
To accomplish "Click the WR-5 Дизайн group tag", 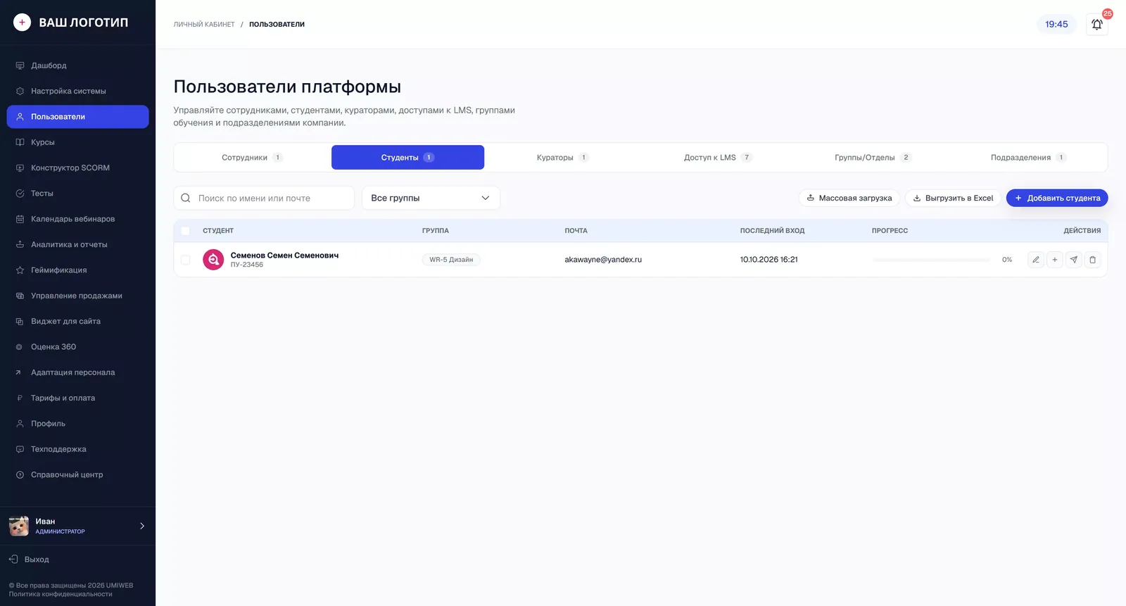I will tap(451, 260).
